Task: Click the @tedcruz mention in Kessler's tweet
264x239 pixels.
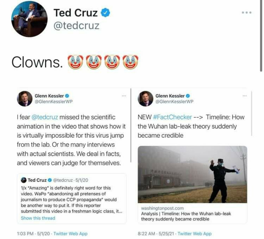Action: (x=45, y=117)
